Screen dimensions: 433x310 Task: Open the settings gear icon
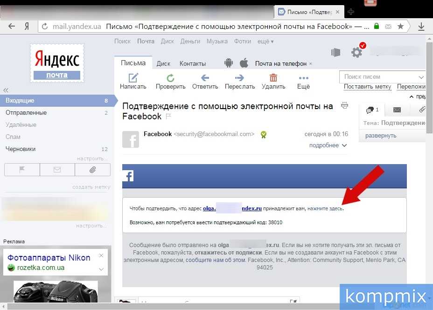coord(356,52)
